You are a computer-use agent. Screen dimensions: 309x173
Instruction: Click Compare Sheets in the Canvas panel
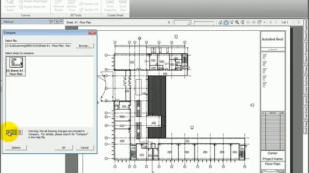pyautogui.click(x=10, y=6)
